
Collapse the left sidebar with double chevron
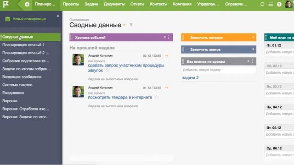pyautogui.click(x=58, y=16)
